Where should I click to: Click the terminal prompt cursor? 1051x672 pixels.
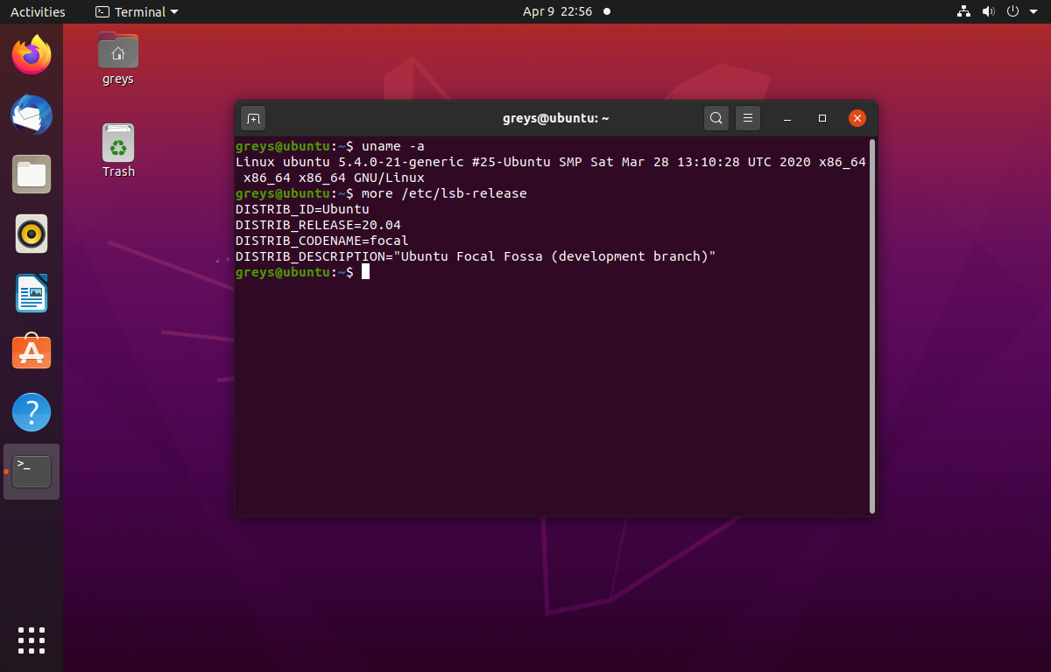click(365, 272)
